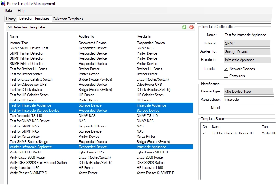Screen dimensions: 276x188
Task: Open the Protocol dropdown showing SNMP
Action: pyautogui.click(x=247, y=43)
